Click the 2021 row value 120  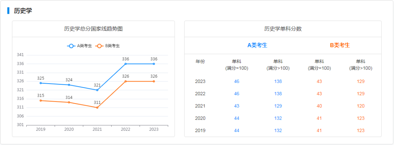pos(361,106)
